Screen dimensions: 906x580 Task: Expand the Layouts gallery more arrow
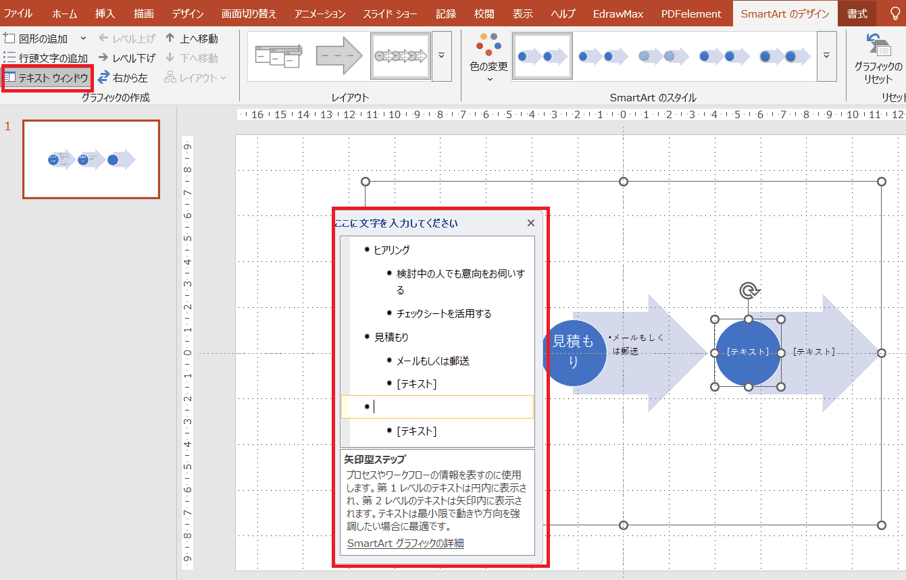[x=441, y=55]
